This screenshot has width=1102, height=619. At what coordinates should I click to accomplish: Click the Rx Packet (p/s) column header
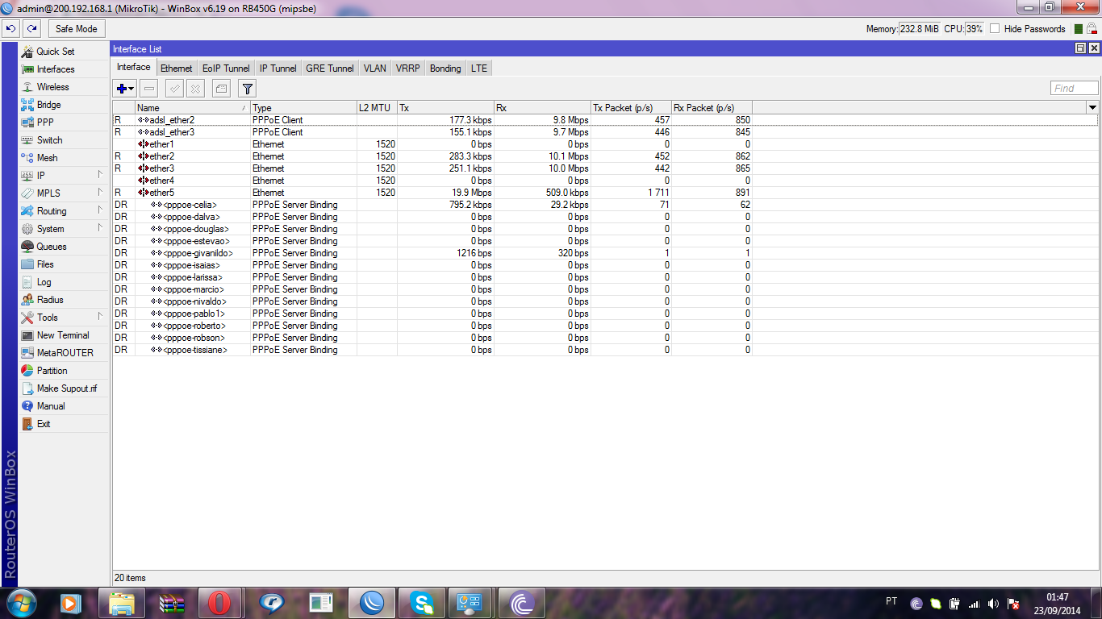click(x=712, y=107)
